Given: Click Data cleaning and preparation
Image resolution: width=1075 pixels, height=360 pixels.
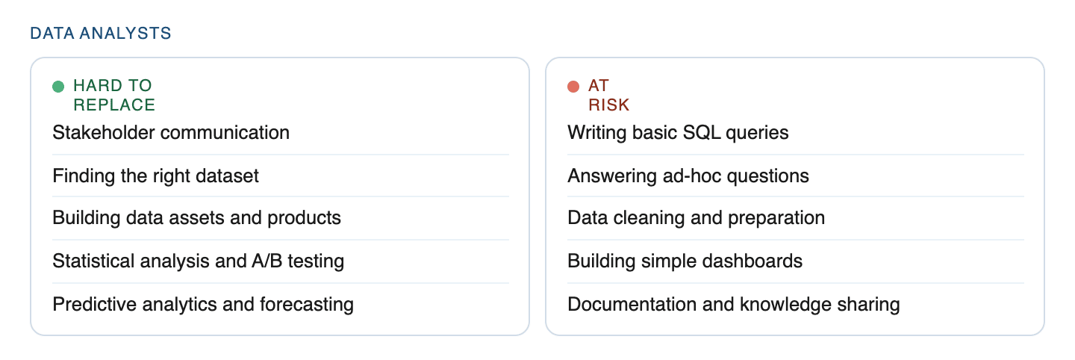Looking at the screenshot, I should click(696, 218).
